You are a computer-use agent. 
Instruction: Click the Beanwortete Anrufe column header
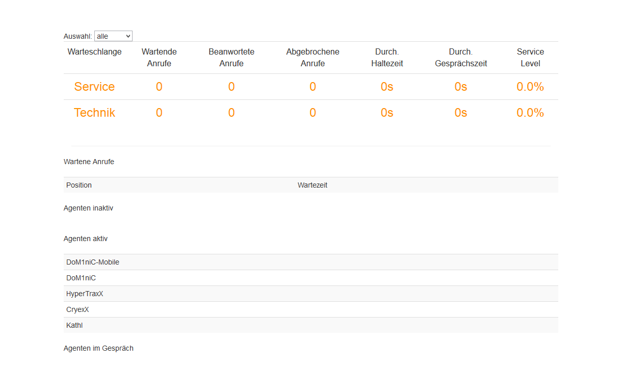[x=231, y=58]
